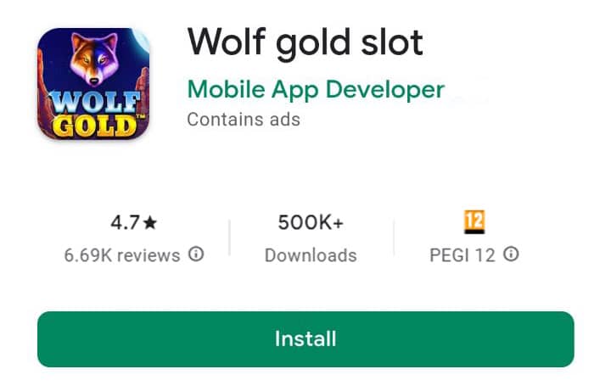This screenshot has height=386, width=611.
Task: Click the Downloads label
Action: tap(311, 255)
